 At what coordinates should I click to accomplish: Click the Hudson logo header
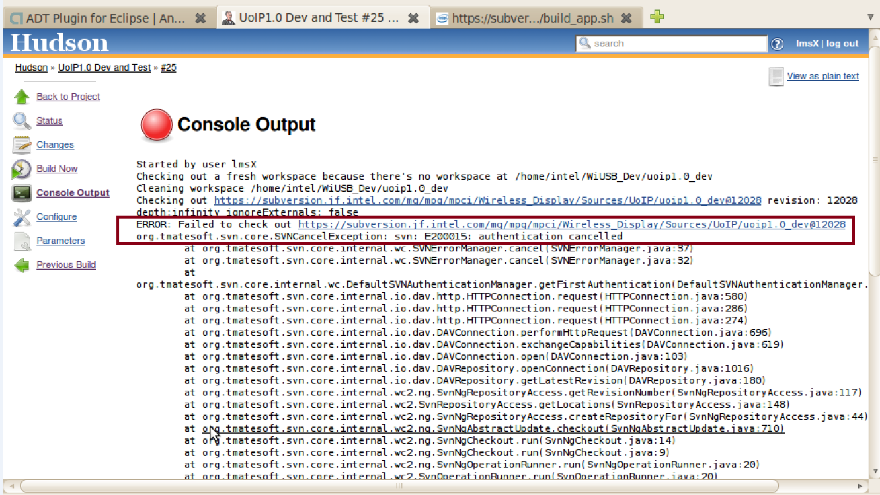click(x=60, y=43)
